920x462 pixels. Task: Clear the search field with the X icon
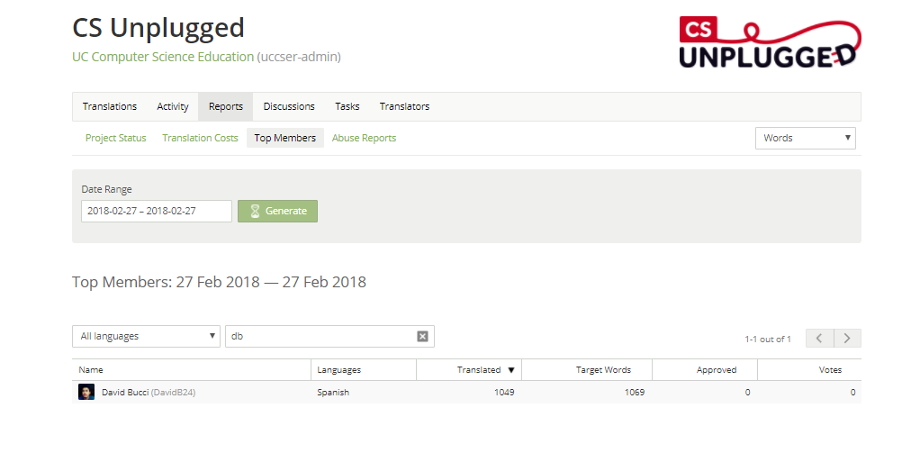point(422,337)
